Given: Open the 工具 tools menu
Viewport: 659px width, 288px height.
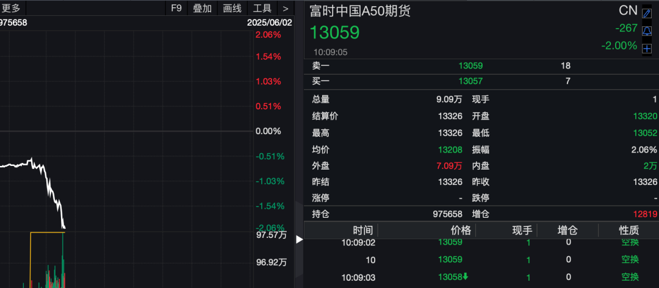Looking at the screenshot, I should point(262,8).
